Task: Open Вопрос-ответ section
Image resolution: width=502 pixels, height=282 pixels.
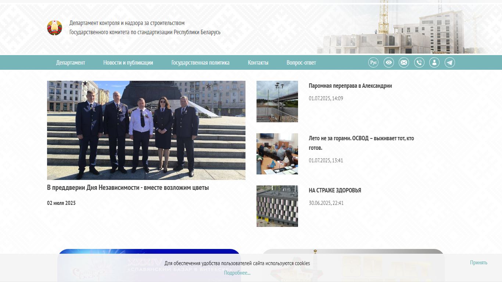Action: click(301, 62)
